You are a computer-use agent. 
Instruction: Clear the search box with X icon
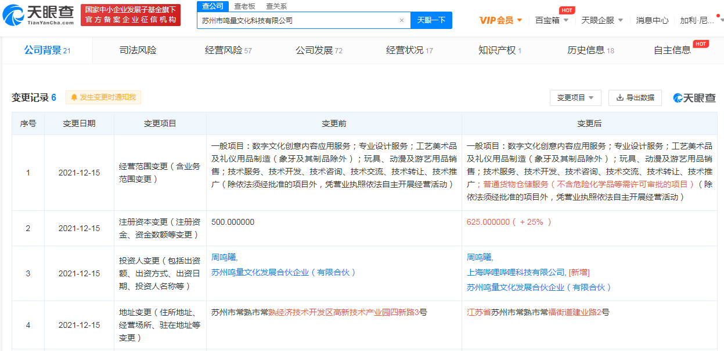pyautogui.click(x=401, y=20)
